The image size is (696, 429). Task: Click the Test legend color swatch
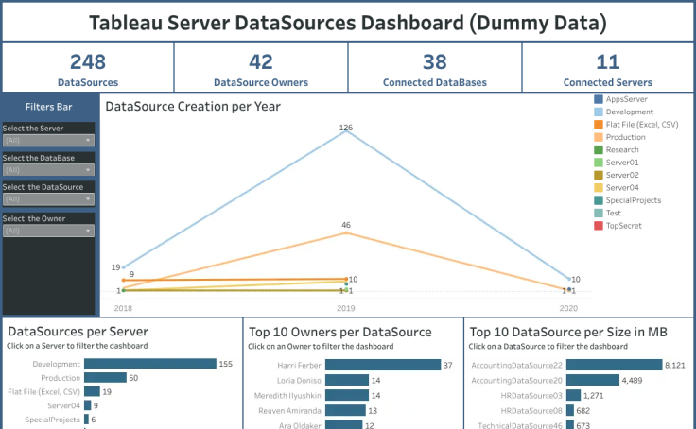599,213
